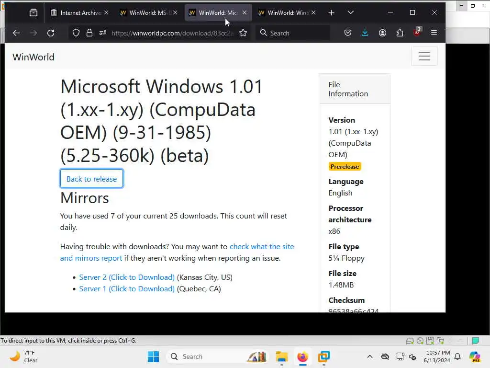Image resolution: width=490 pixels, height=368 pixels.
Task: Close the Internet Archive tab
Action: click(106, 12)
